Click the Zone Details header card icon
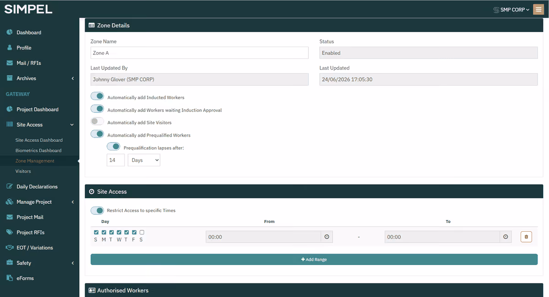549x297 pixels. click(x=91, y=26)
